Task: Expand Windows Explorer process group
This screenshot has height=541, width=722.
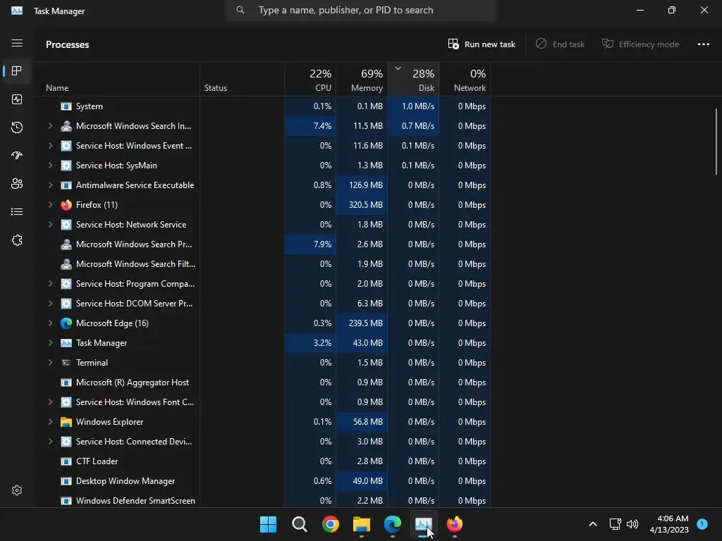Action: point(50,422)
